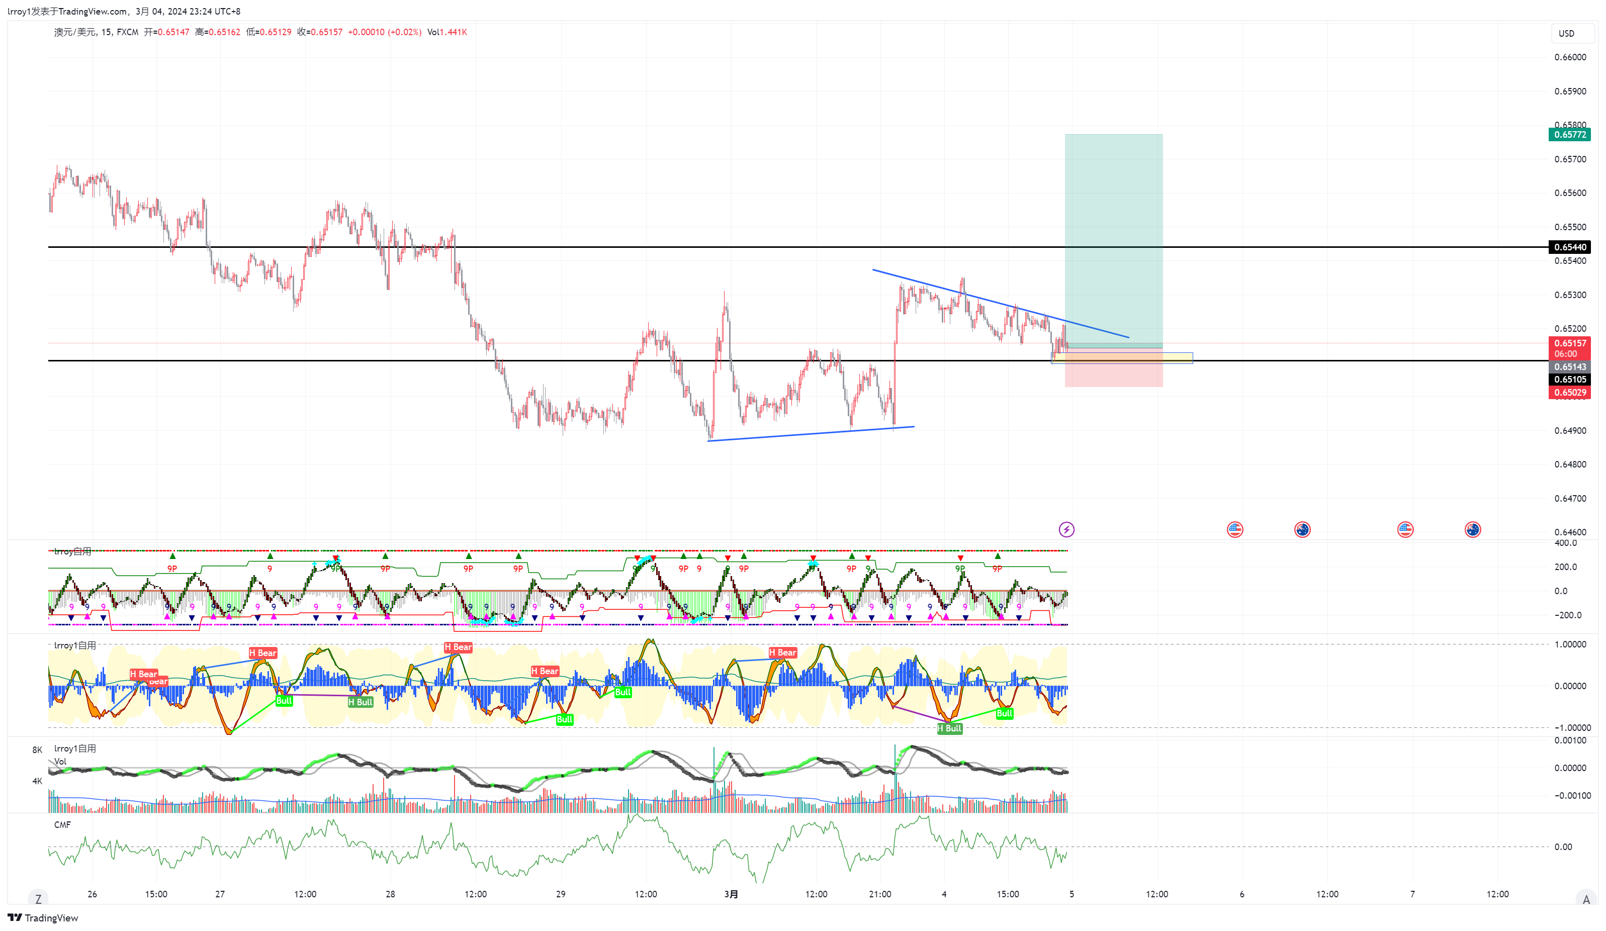
Task: Click the 1.00000 oscillator scale label
Action: click(1570, 644)
